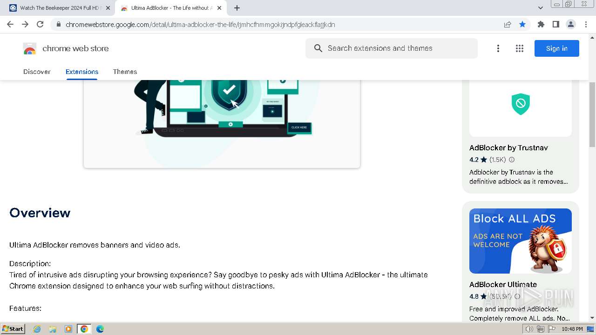Click the Overview heading
This screenshot has width=596, height=335.
(x=40, y=213)
